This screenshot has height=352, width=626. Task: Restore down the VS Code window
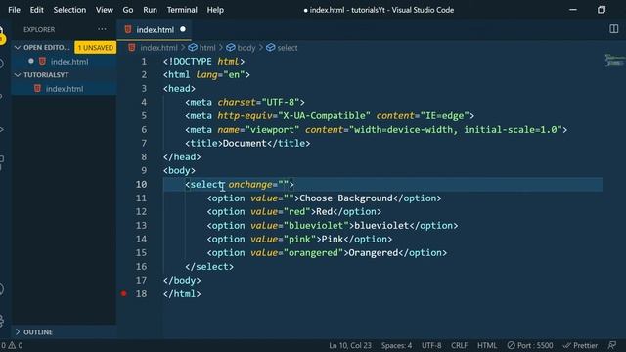[602, 10]
